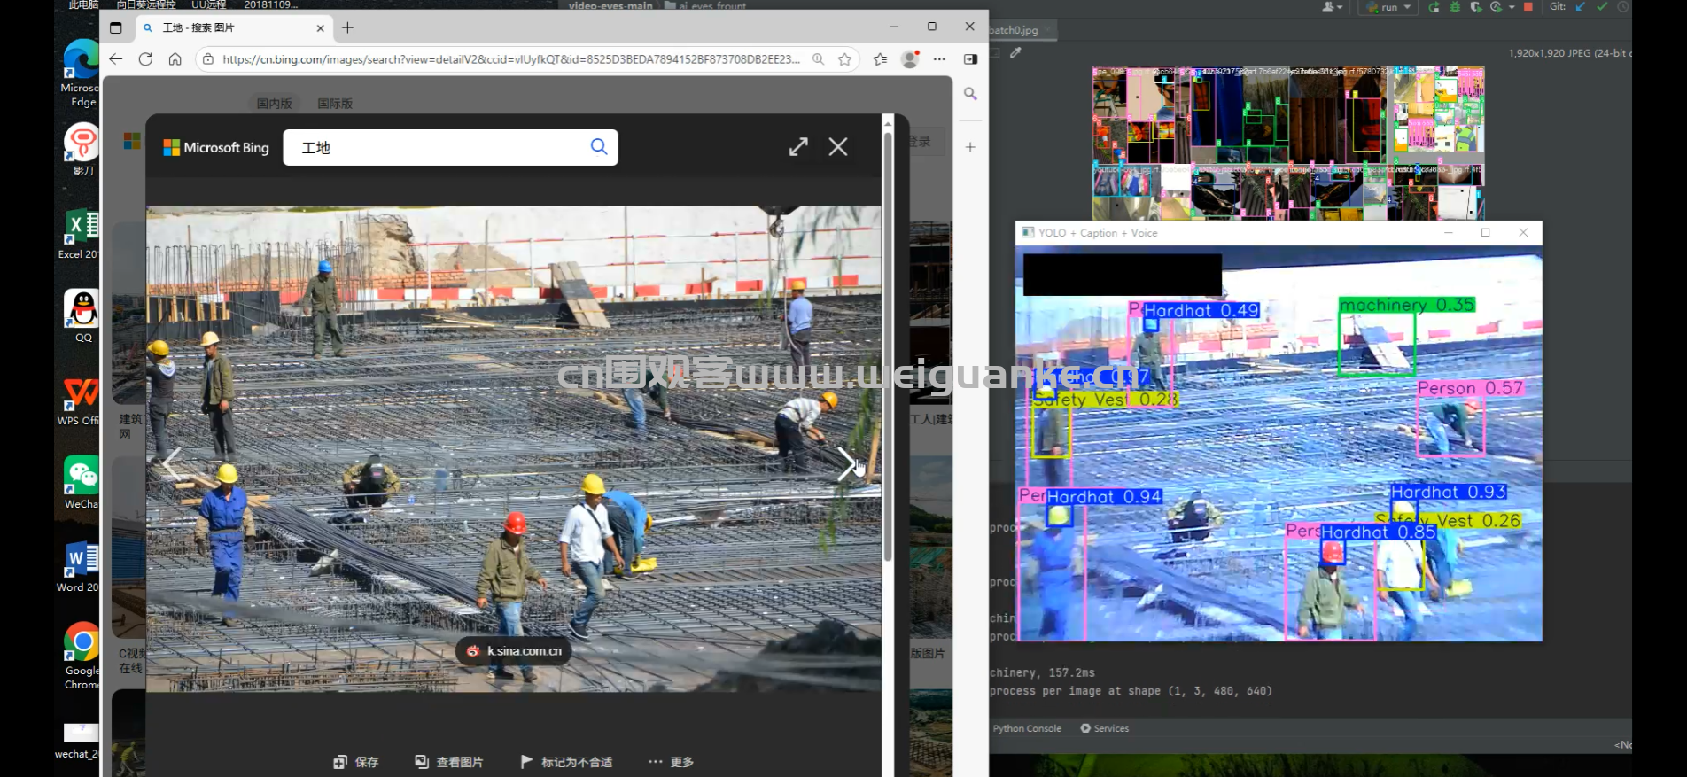Image resolution: width=1687 pixels, height=777 pixels.
Task: Open the k.sina.com.cn source link
Action: [514, 651]
